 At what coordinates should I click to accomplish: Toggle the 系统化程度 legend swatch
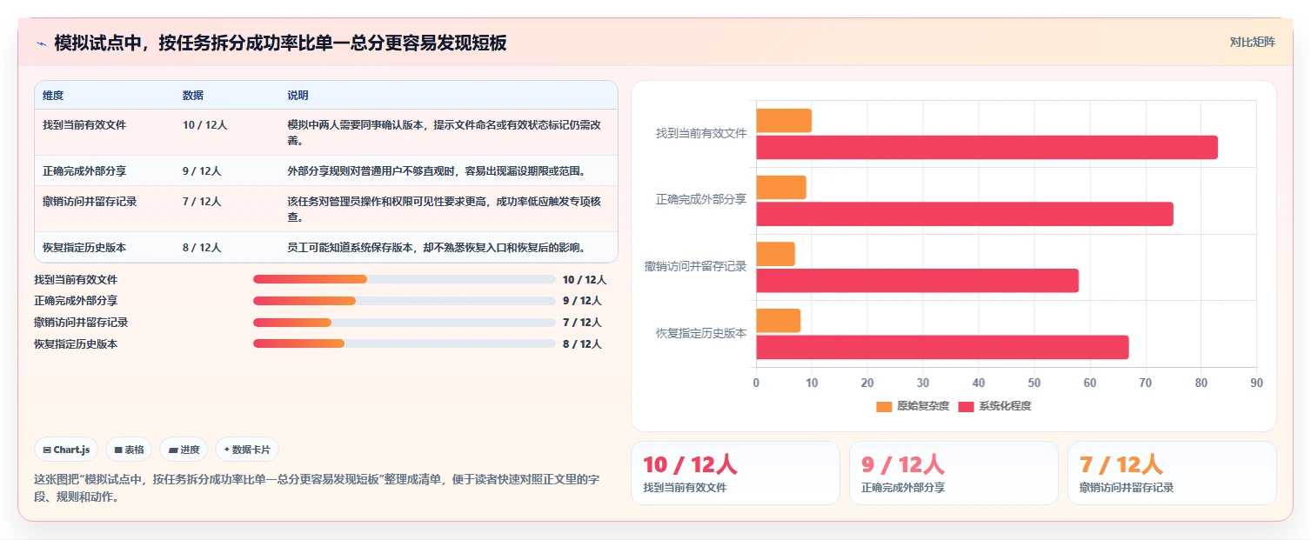(967, 406)
